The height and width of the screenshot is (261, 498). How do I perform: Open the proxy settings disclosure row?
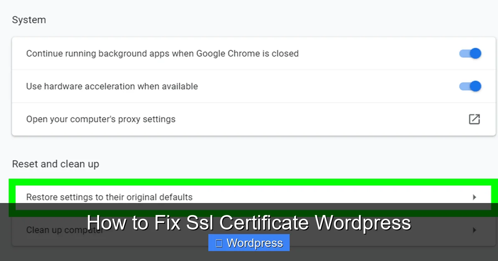tap(249, 119)
